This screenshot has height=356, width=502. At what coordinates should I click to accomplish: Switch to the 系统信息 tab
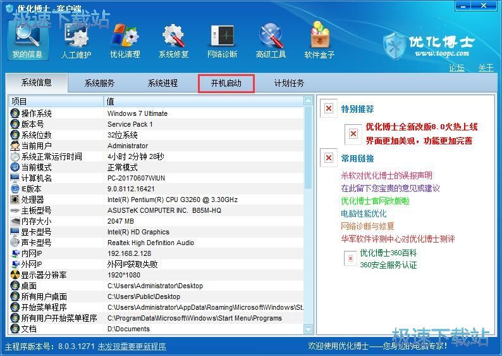pyautogui.click(x=37, y=83)
